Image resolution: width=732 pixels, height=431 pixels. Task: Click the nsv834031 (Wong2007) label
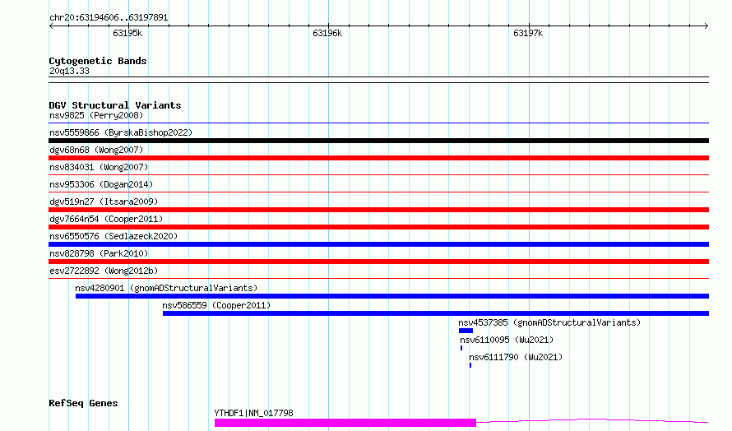point(99,167)
